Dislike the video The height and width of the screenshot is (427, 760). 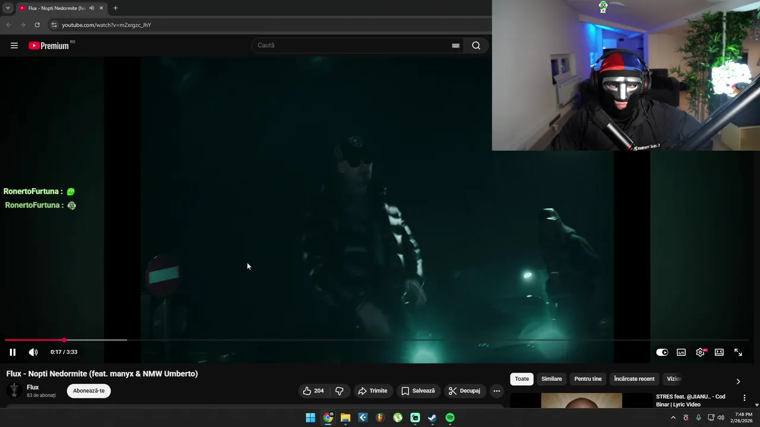[340, 391]
